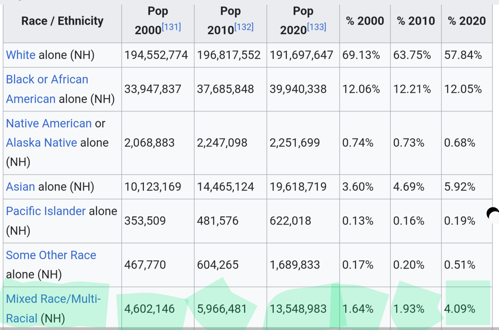Image resolution: width=499 pixels, height=330 pixels.
Task: Select the 13,548,983 population cell
Action: click(303, 308)
